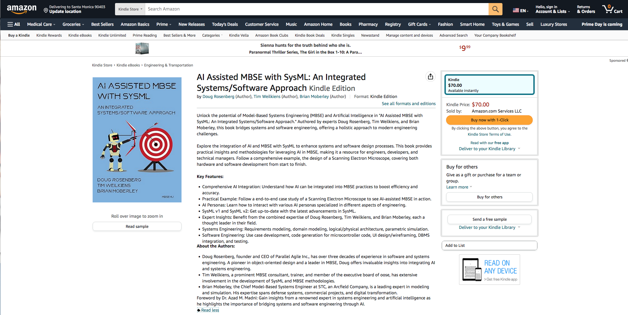
Task: Click the location pin Update location
Action: [x=74, y=9]
